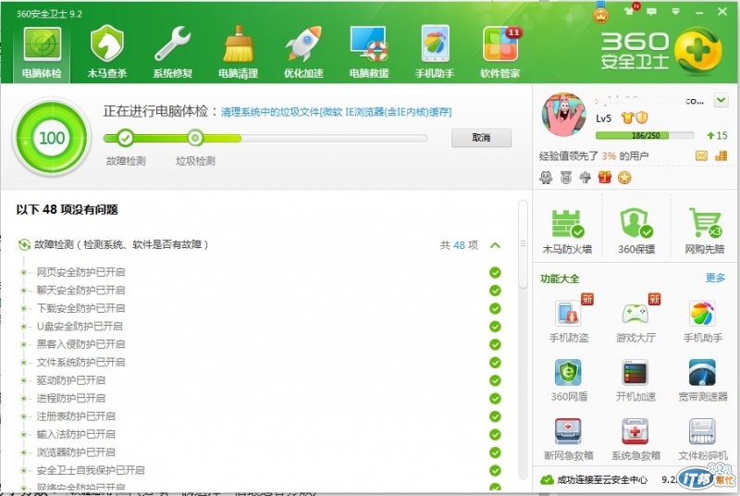
Task: Switch to 系统修复 system repair tab
Action: coord(173,52)
